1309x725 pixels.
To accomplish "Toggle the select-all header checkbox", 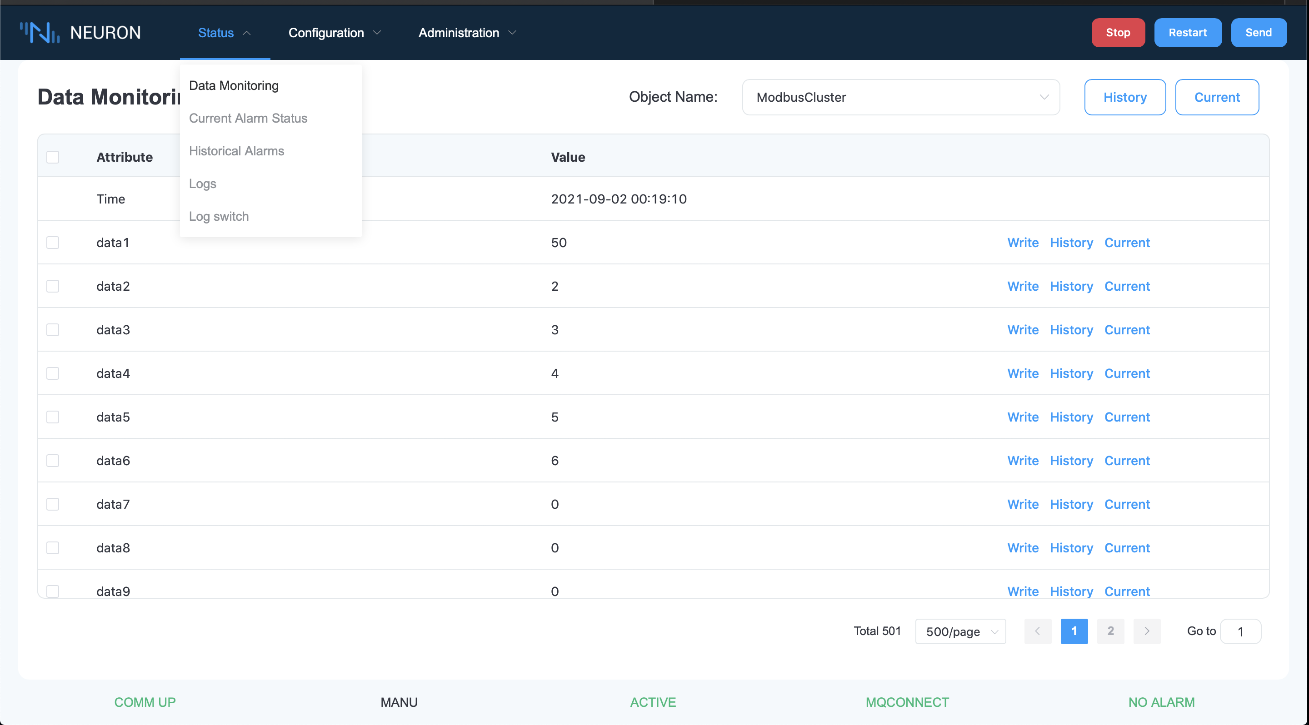I will coord(53,157).
